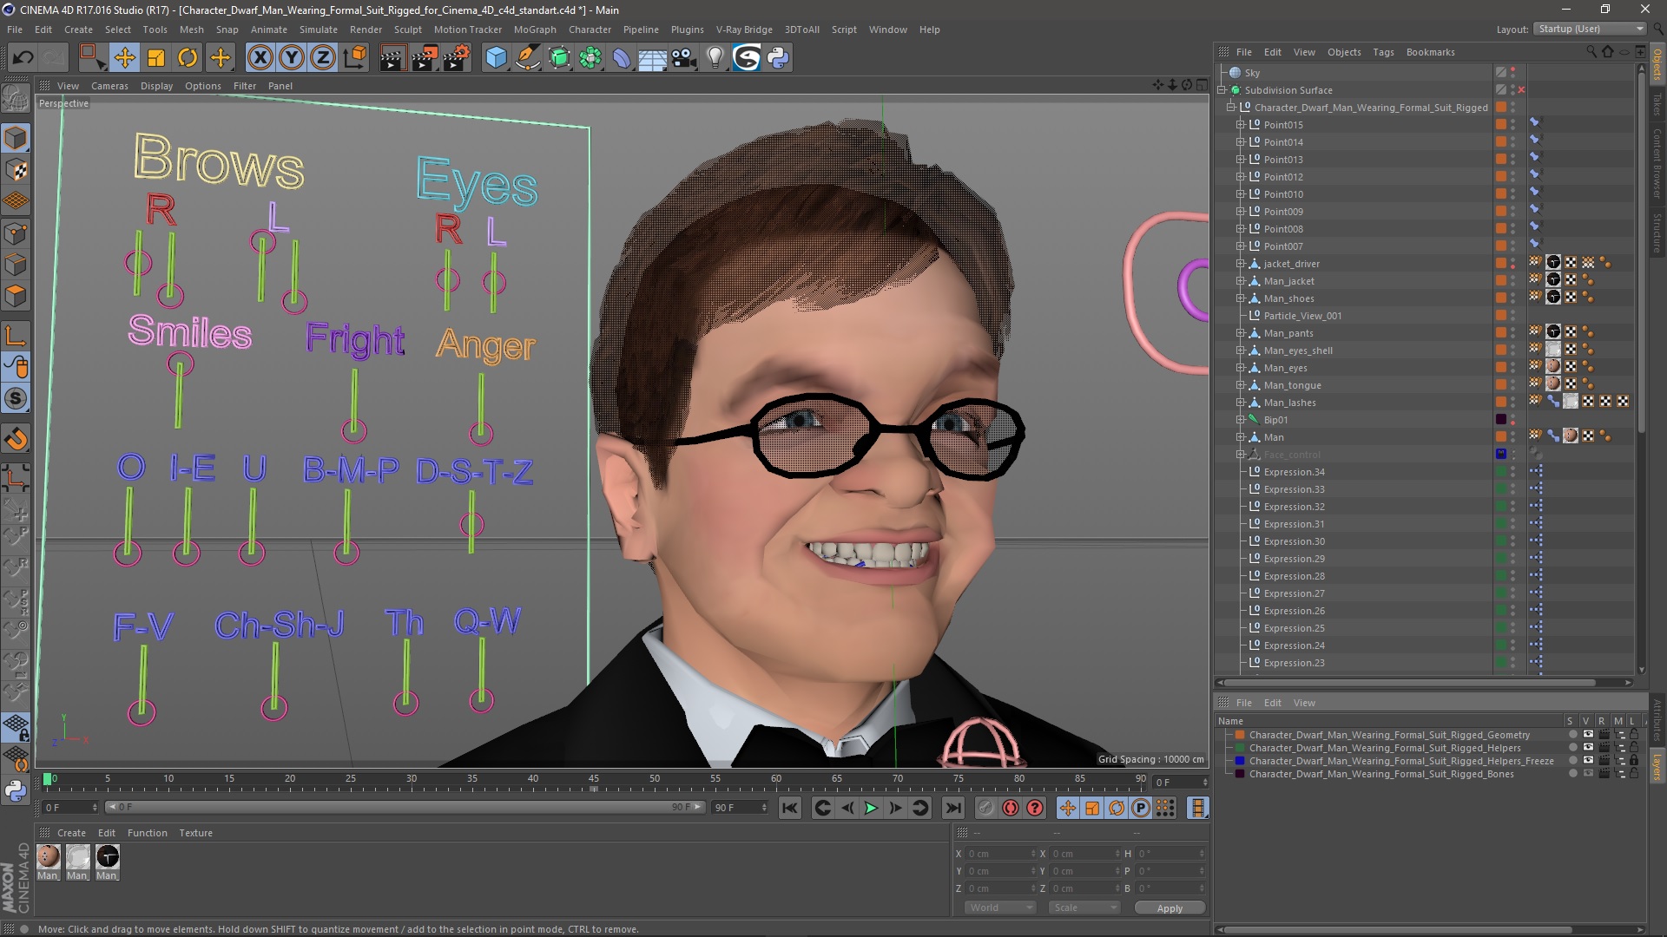This screenshot has width=1667, height=937.
Task: Add a Cube primitive object
Action: [496, 58]
